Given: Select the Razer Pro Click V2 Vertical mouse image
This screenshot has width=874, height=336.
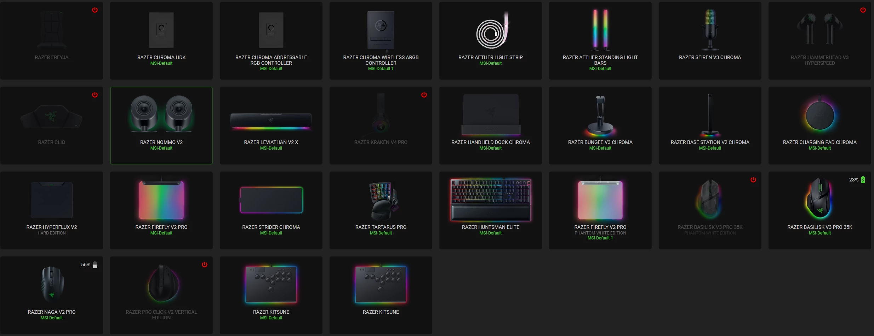Looking at the screenshot, I should pos(163,283).
